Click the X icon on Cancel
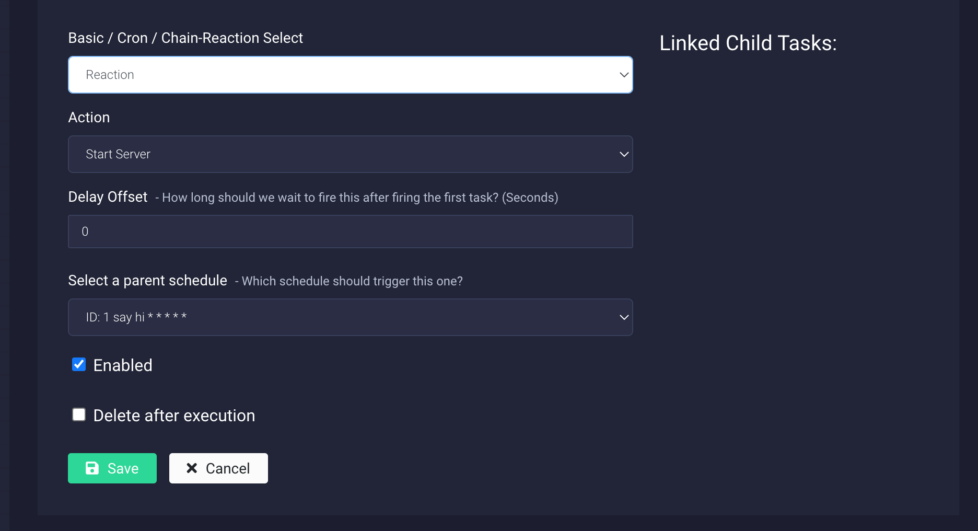Screen dimensions: 978x531 (x=192, y=468)
